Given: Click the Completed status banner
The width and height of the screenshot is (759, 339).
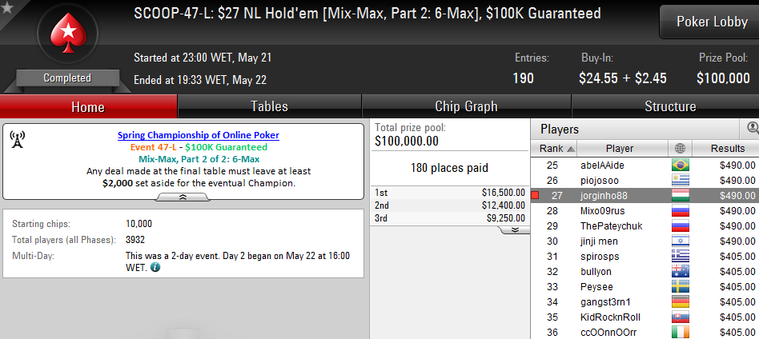Looking at the screenshot, I should click(67, 78).
